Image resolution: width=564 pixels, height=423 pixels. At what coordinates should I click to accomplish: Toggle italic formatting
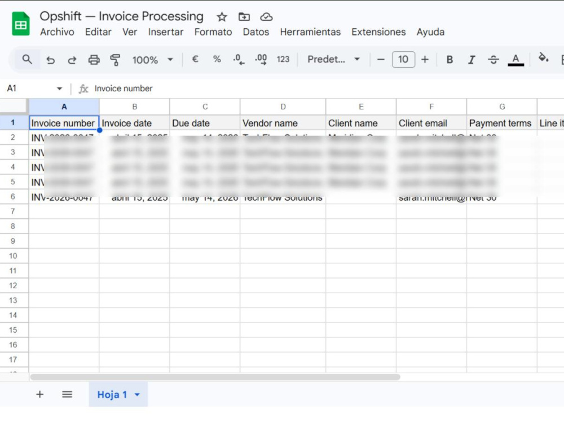click(x=471, y=60)
